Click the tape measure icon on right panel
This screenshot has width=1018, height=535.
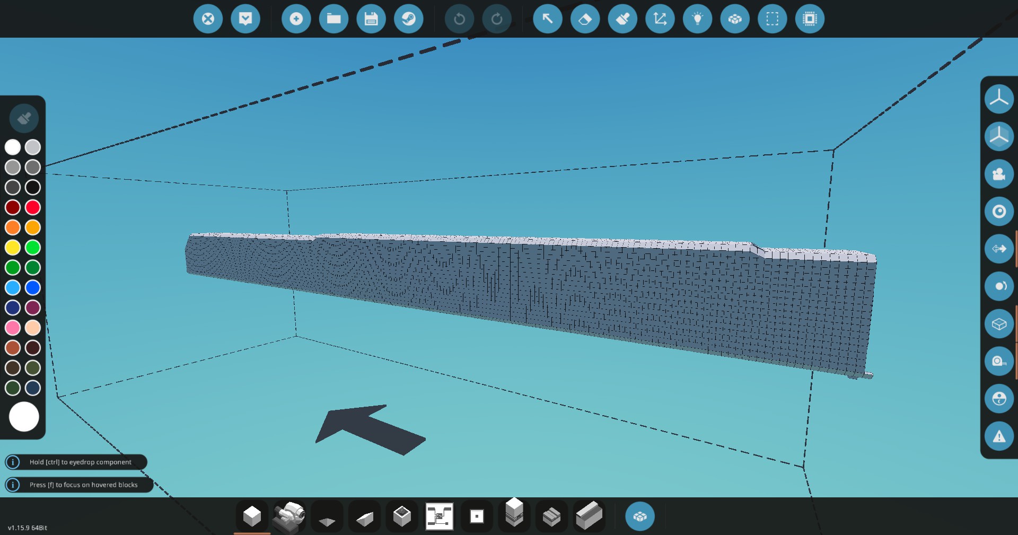point(999,361)
